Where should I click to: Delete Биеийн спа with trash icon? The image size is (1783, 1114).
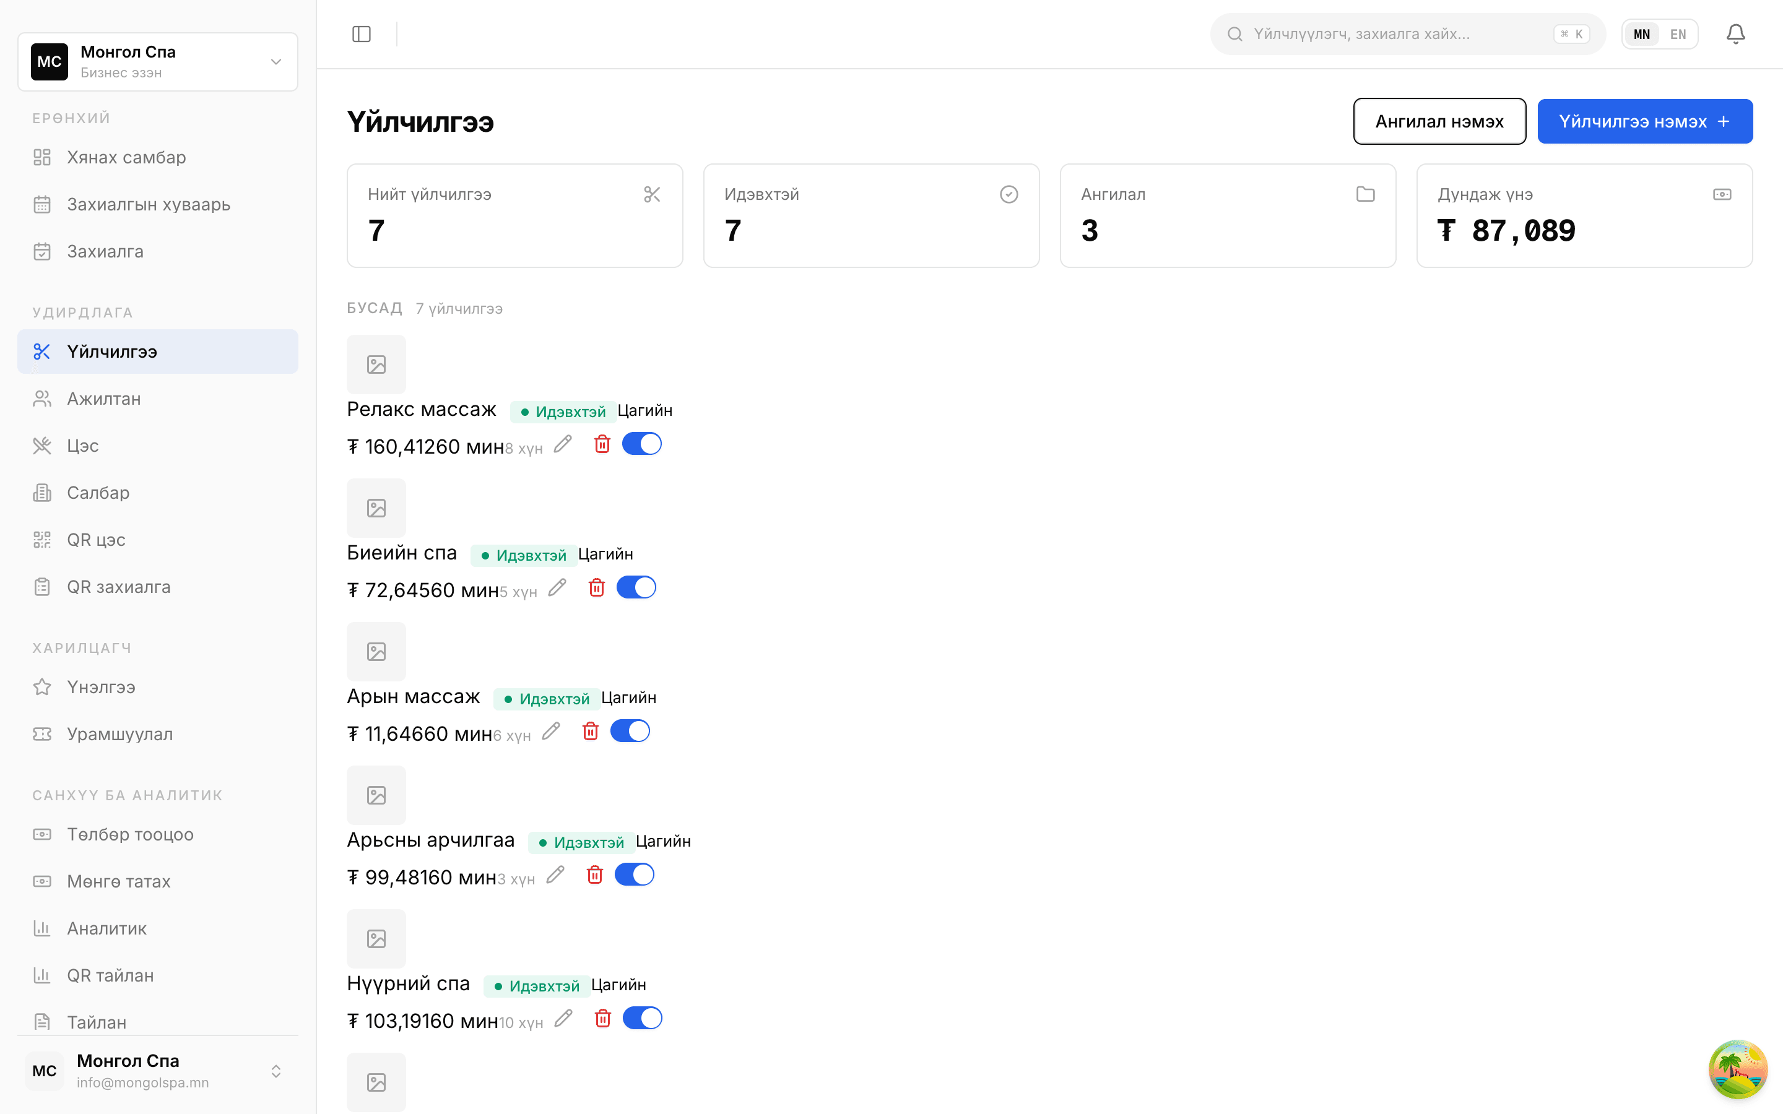pos(597,588)
